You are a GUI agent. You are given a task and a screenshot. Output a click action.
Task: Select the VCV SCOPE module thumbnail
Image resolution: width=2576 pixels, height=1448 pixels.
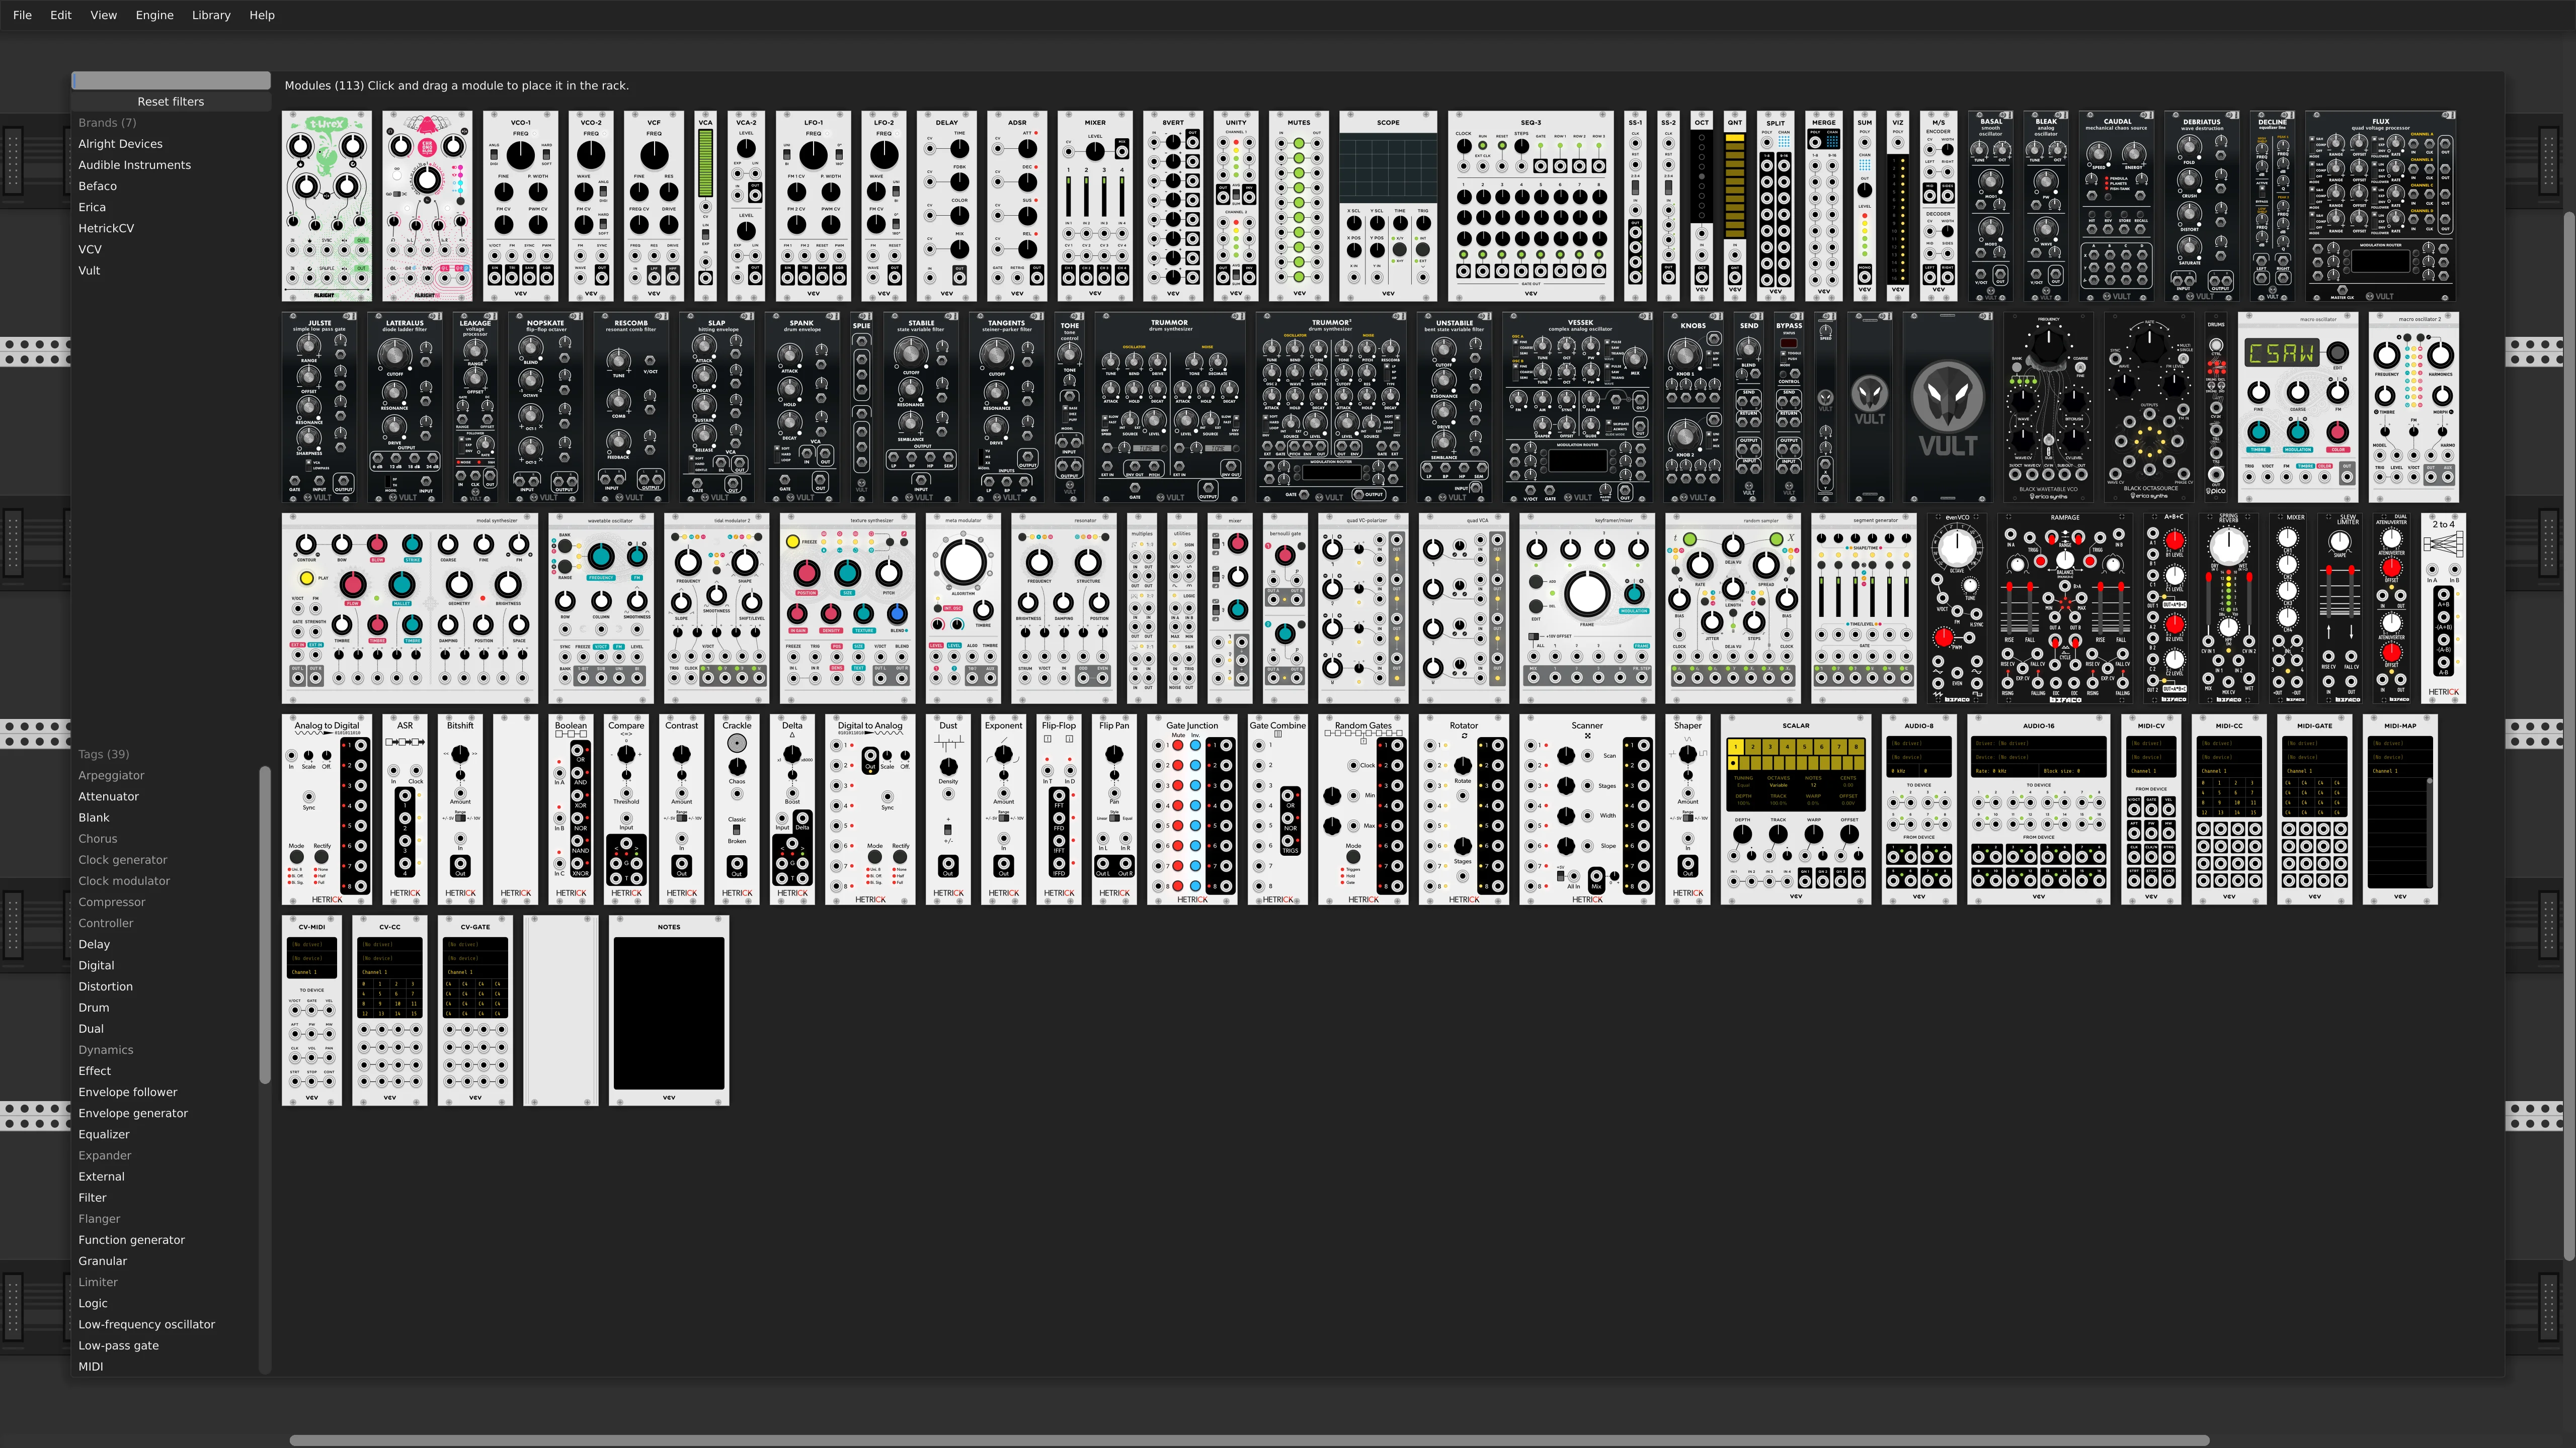[1387, 206]
